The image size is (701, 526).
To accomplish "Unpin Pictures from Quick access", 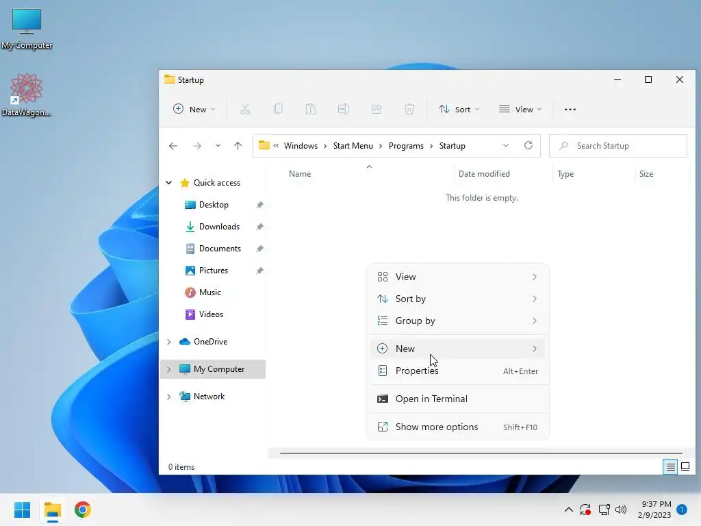I will pyautogui.click(x=259, y=271).
